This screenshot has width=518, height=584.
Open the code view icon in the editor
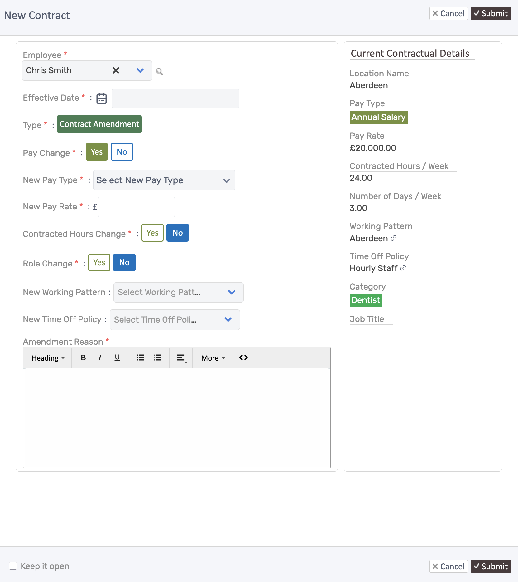click(x=243, y=358)
